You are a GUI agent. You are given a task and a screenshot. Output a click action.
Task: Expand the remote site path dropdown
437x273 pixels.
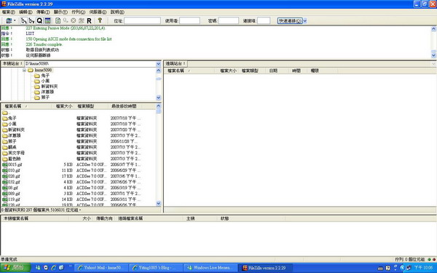pyautogui.click(x=433, y=64)
